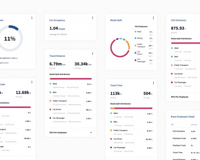Click Car Passenger dot in Travel Distance list

[x=50, y=118]
